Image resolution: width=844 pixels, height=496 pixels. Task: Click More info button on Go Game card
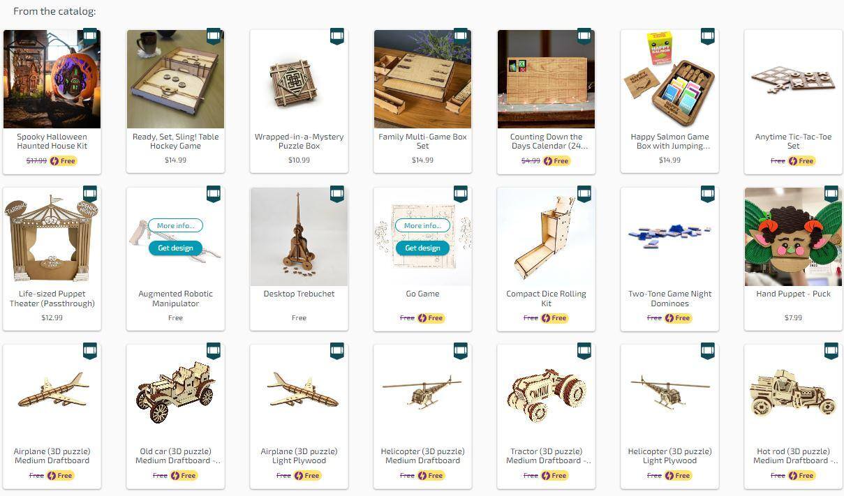coord(422,226)
